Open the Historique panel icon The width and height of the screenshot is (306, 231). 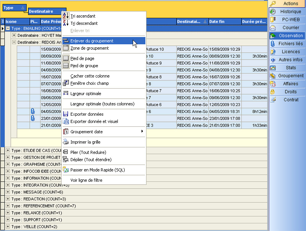point(273,12)
